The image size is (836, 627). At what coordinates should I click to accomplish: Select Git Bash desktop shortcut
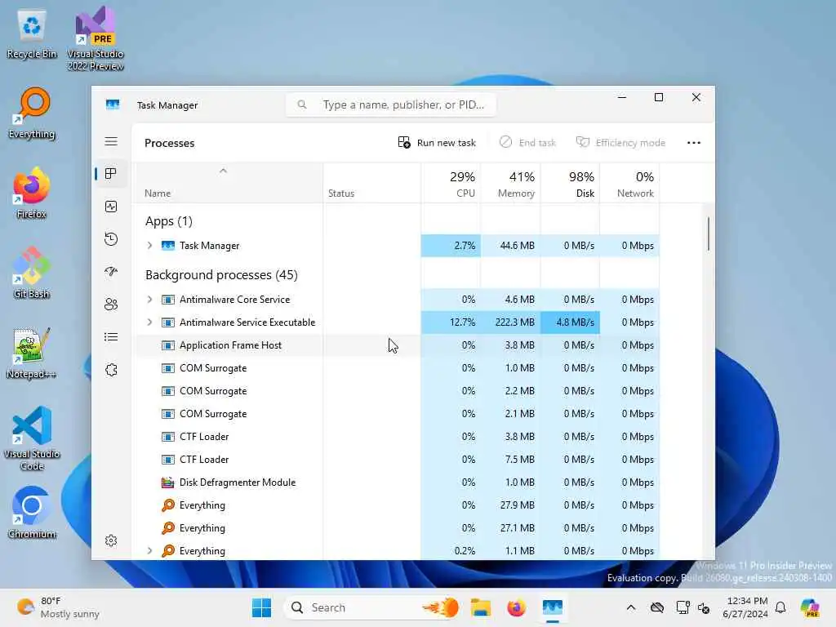click(32, 273)
